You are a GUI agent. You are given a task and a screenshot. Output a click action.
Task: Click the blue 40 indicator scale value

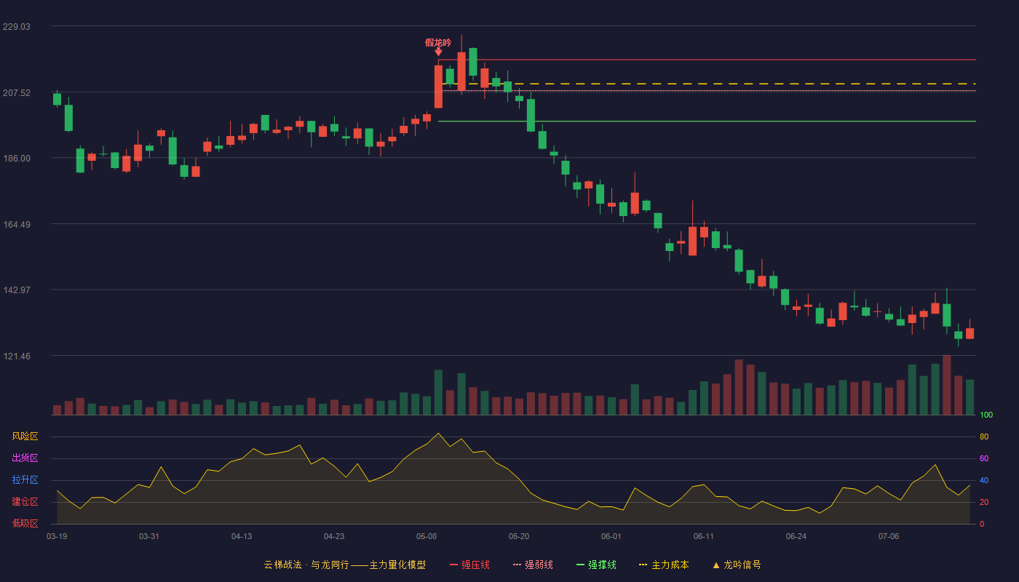tap(984, 480)
